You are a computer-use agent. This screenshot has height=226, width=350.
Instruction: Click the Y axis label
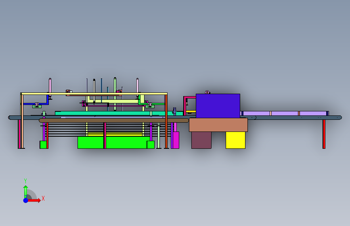25,181
